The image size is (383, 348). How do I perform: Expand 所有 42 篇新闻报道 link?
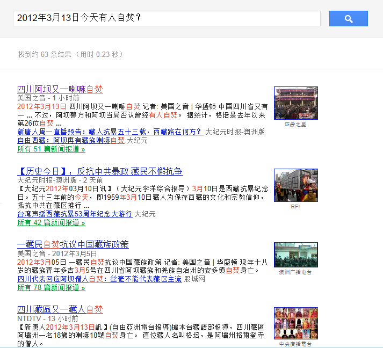pos(51,222)
